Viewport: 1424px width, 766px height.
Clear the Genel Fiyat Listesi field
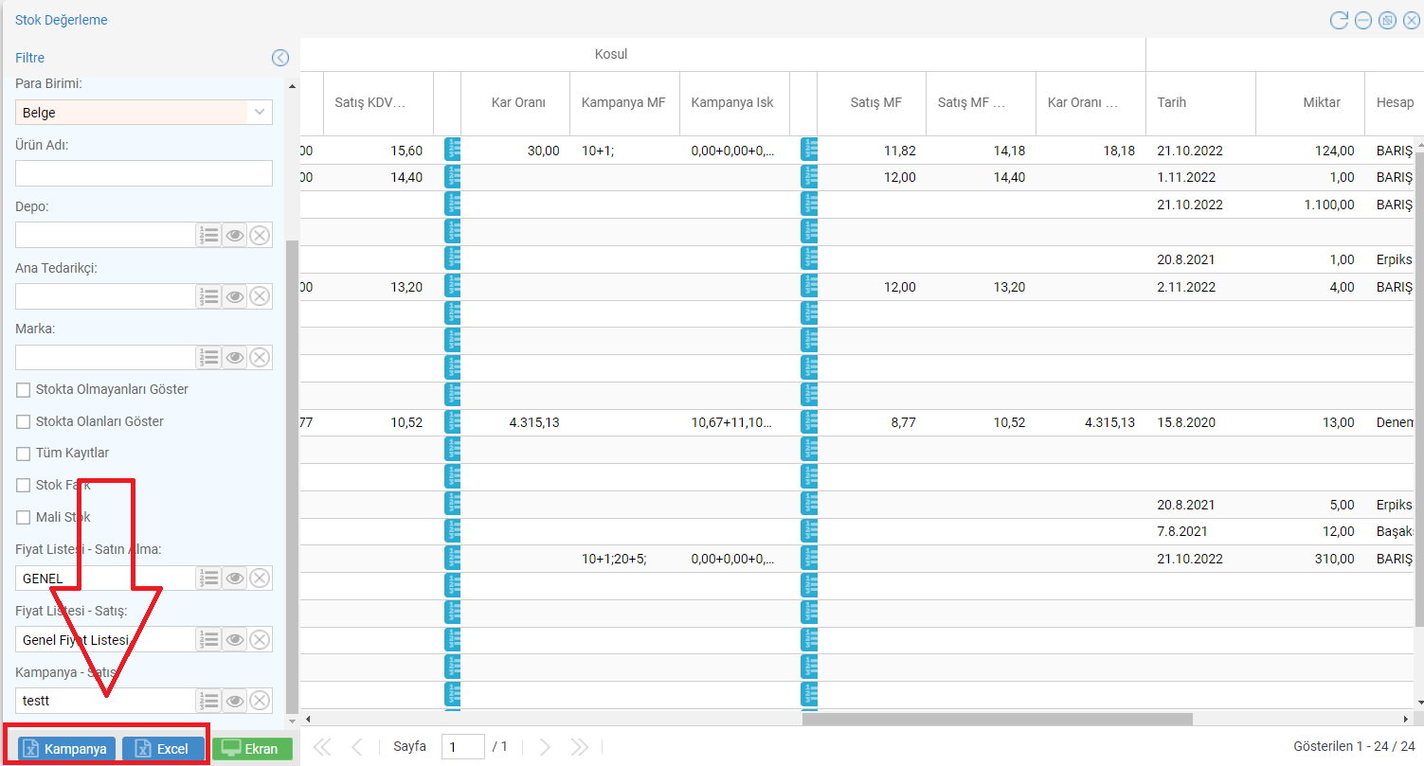[260, 639]
